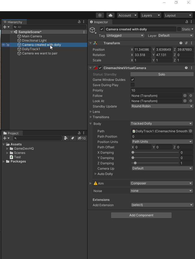This screenshot has width=195, height=259.
Task: Open CinemachineVirtualCamera help reference
Action: (x=186, y=68)
